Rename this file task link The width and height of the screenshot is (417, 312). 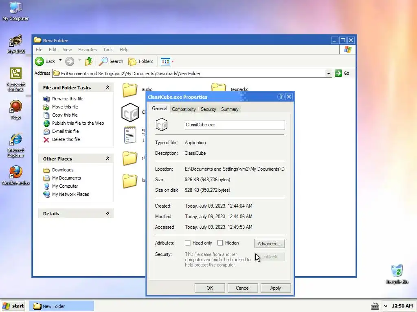coord(68,99)
